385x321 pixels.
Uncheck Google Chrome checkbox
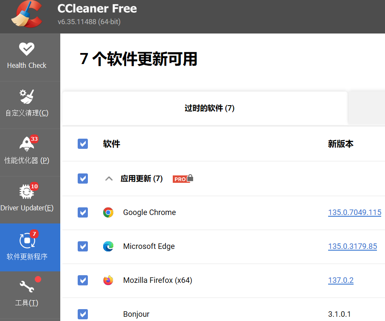[x=83, y=212]
